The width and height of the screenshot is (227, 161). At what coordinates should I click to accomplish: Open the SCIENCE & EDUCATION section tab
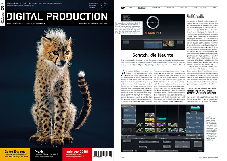click(200, 8)
